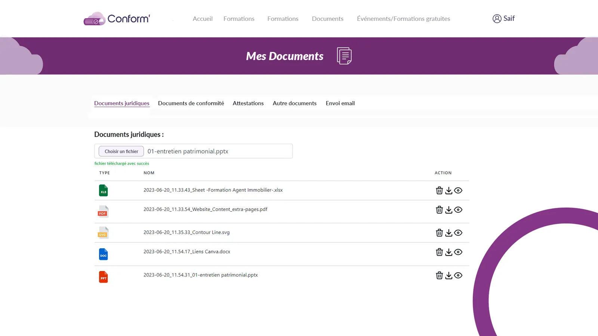
Task: Go to Accueil in the navigation bar
Action: pos(203,19)
